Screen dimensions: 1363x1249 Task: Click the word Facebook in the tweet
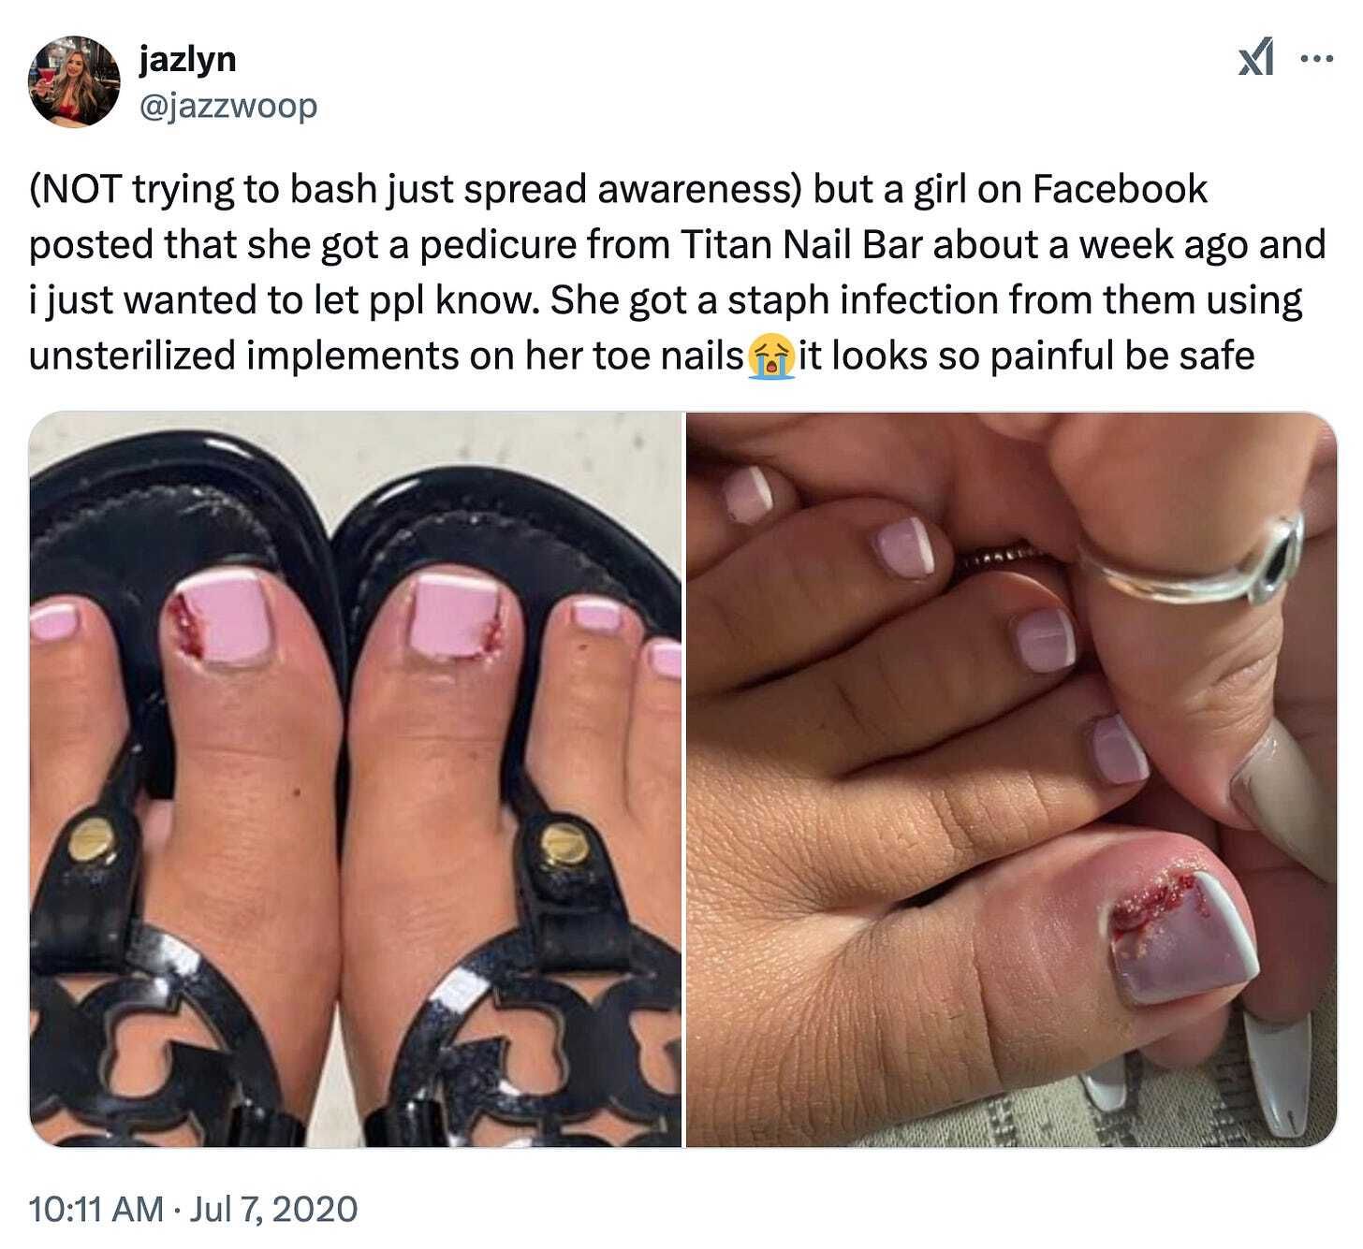1121,190
